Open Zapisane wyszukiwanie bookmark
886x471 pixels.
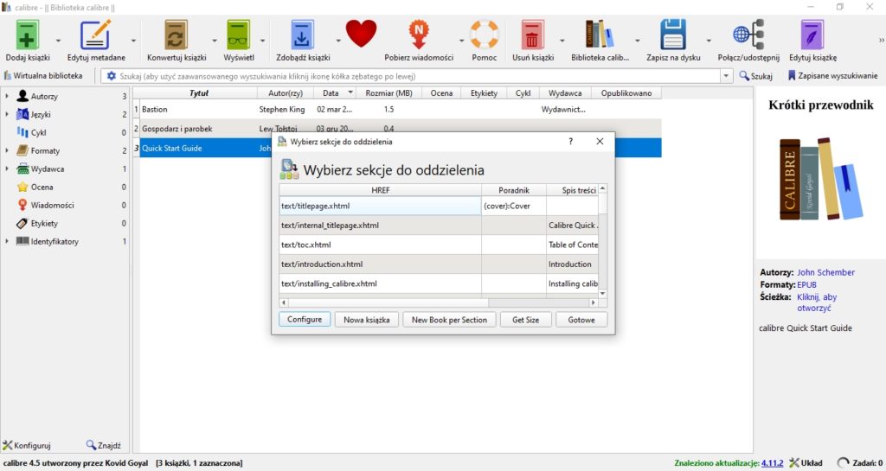coord(832,75)
